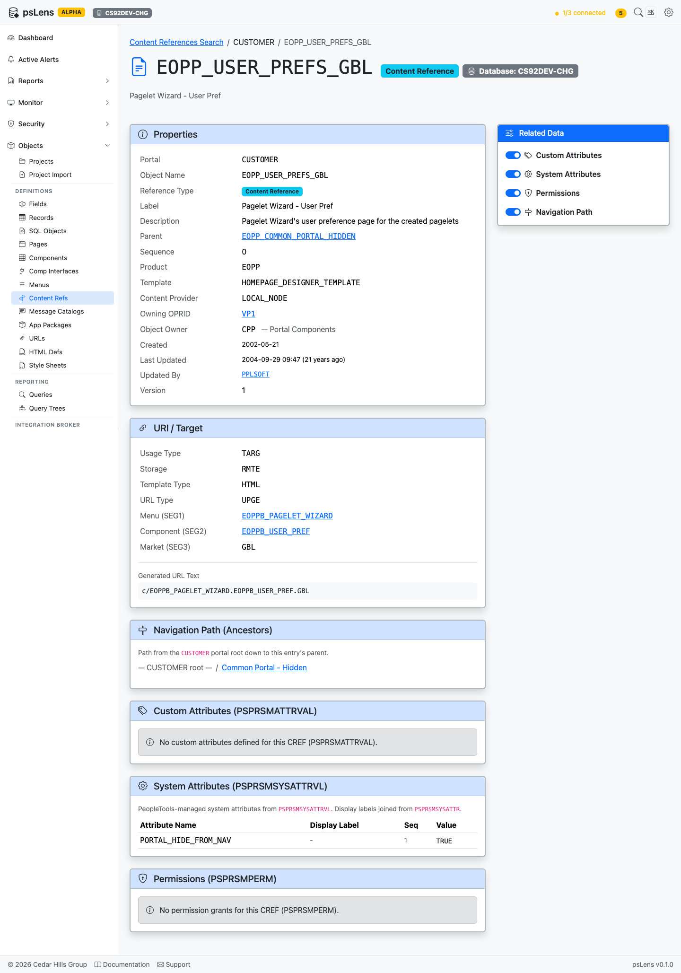681x973 pixels.
Task: Click the URLs link icon
Action: pos(22,338)
